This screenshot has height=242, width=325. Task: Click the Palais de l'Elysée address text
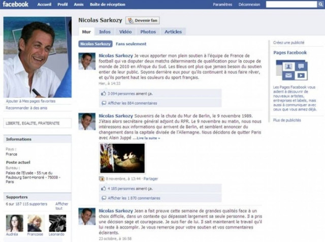click(x=32, y=177)
